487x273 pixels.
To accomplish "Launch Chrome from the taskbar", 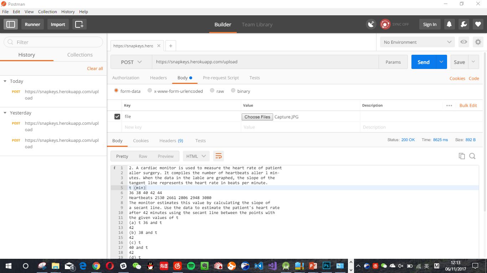I will [96, 266].
